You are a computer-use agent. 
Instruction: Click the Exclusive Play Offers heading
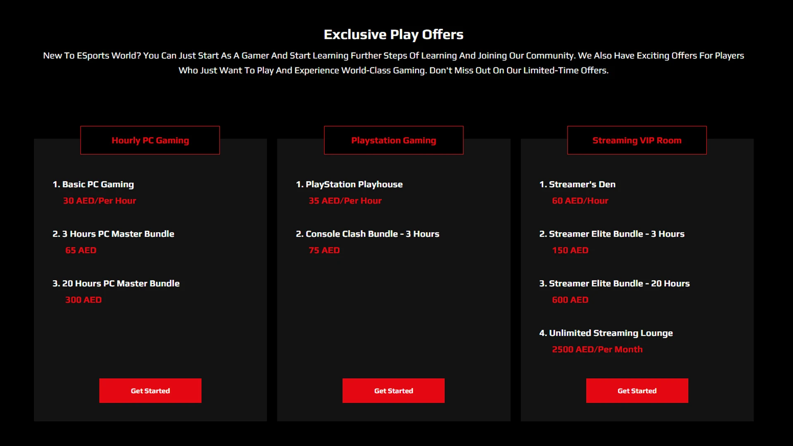pyautogui.click(x=394, y=35)
